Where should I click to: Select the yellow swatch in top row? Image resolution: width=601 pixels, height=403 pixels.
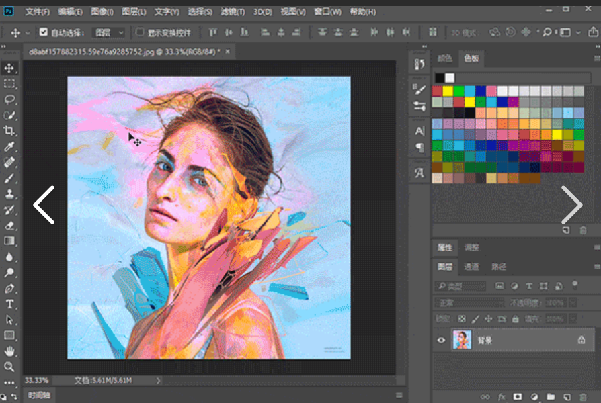click(x=448, y=91)
